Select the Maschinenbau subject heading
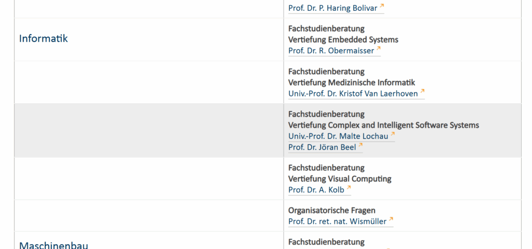The width and height of the screenshot is (532, 249). (x=54, y=245)
